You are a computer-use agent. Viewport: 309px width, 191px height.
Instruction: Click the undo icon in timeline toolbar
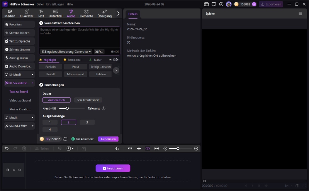(7, 149)
